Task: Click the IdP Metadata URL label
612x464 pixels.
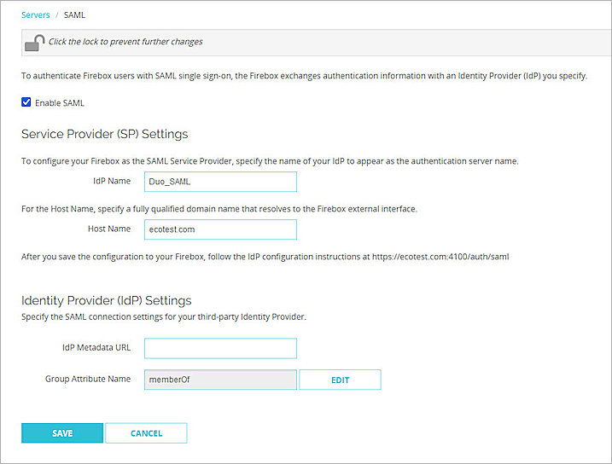Action: (90, 348)
